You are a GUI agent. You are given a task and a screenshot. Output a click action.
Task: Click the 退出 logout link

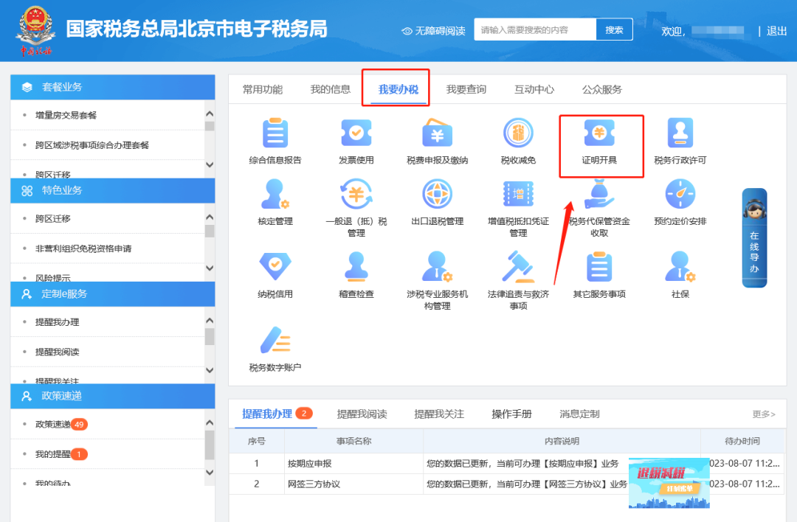click(776, 31)
